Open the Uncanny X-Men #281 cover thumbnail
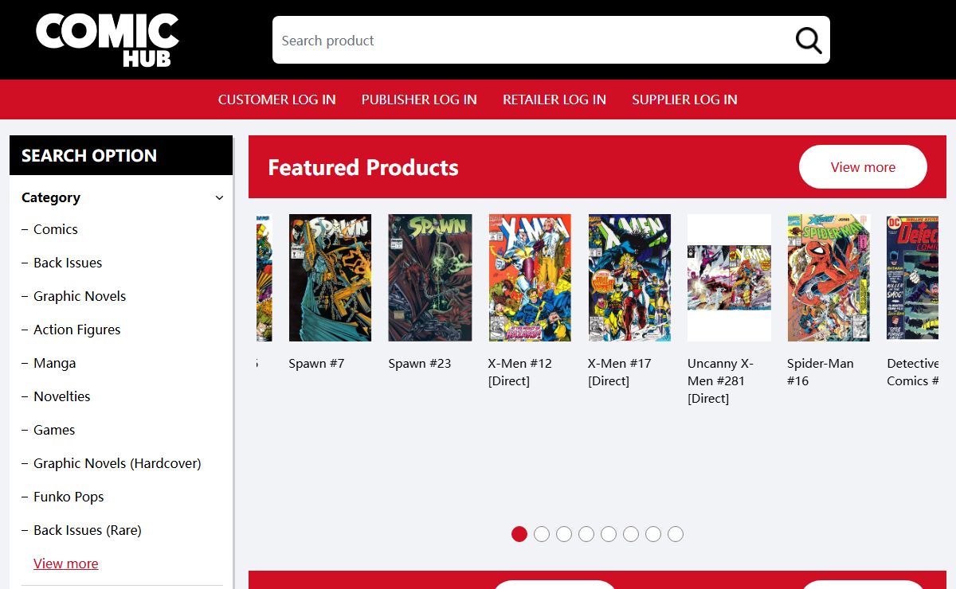 [x=729, y=278]
